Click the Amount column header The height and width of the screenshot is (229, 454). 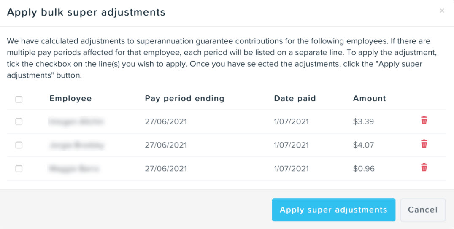click(x=370, y=99)
